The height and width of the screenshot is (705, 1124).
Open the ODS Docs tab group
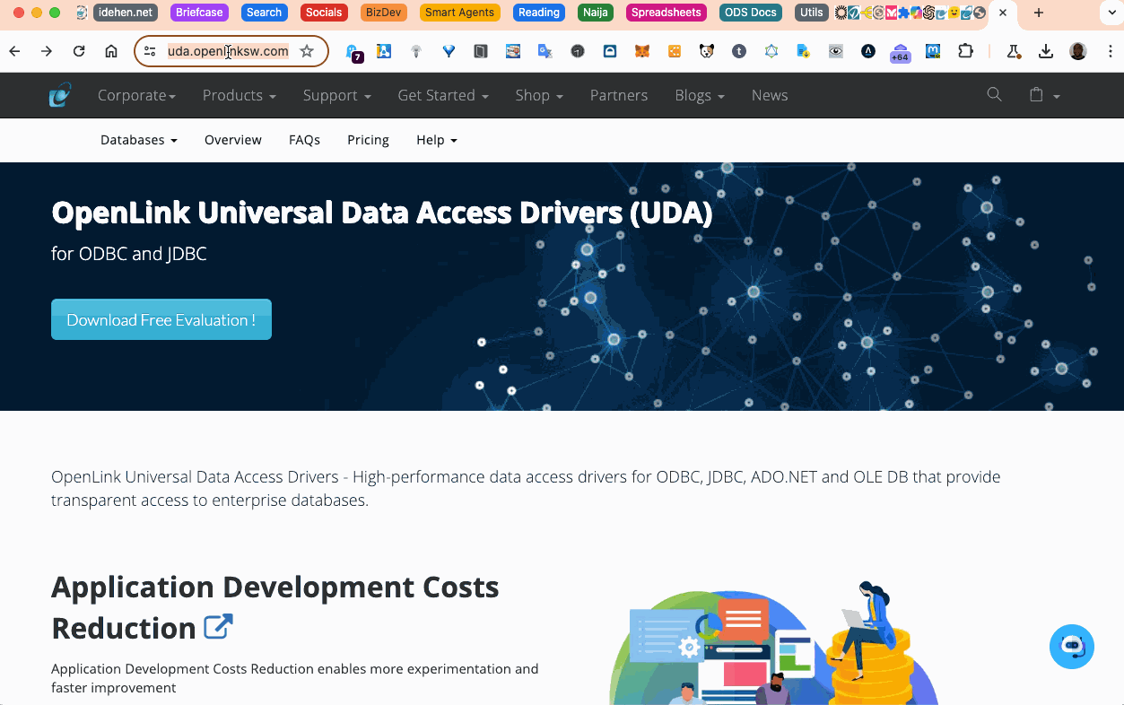751,13
